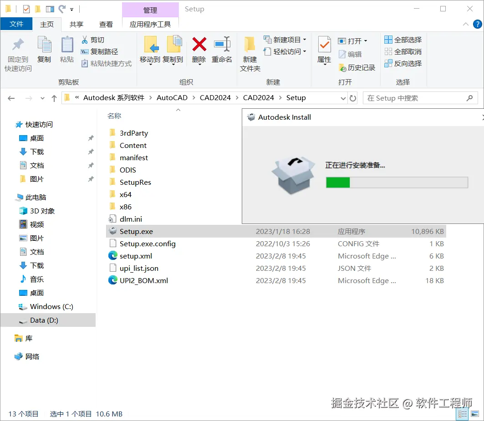Switch to Details view icon in status bar
Image resolution: width=484 pixels, height=421 pixels.
463,414
